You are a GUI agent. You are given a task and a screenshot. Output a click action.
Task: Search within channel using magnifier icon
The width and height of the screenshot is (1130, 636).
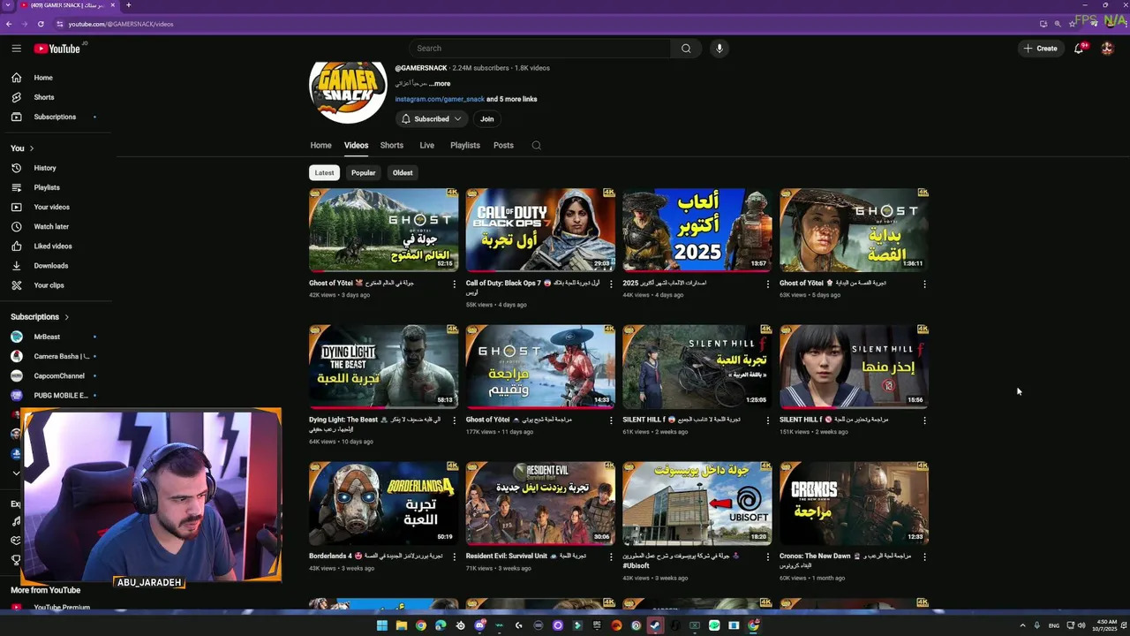tap(536, 146)
